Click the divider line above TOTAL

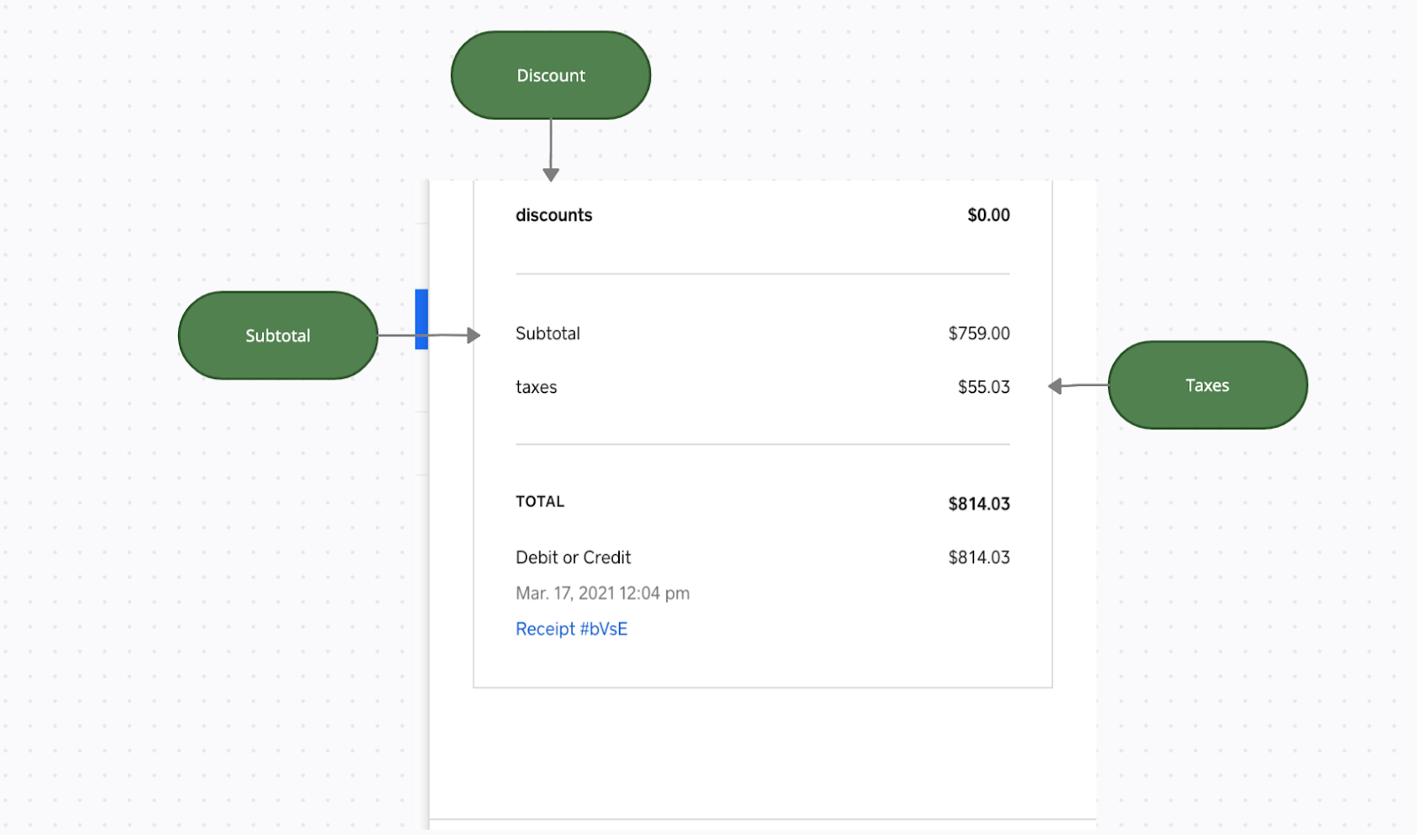point(762,445)
